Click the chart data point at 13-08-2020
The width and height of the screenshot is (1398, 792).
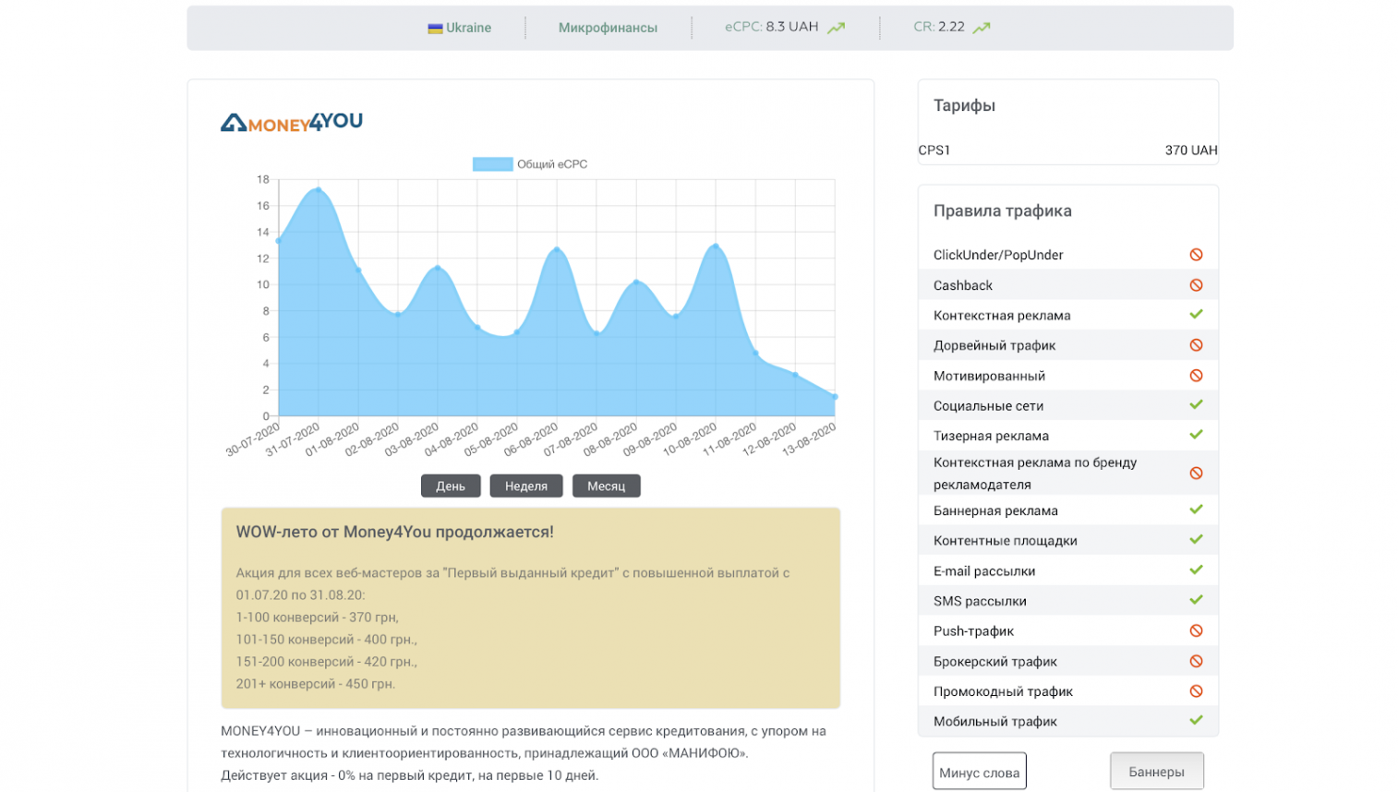pyautogui.click(x=835, y=397)
